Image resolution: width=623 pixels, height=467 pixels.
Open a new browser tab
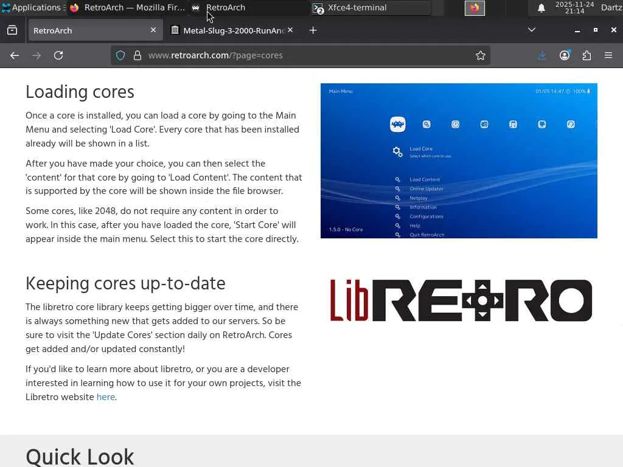coord(313,30)
